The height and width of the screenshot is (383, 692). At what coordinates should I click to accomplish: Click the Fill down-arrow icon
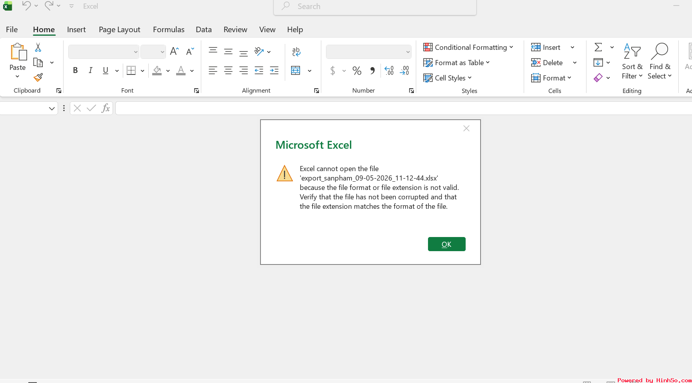(x=598, y=63)
